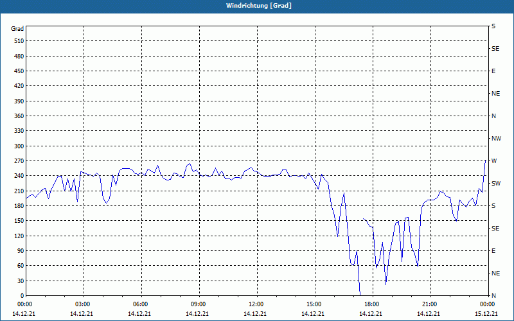Click the 270 degree axis label
Image resolution: width=514 pixels, height=321 pixels.
click(19, 161)
